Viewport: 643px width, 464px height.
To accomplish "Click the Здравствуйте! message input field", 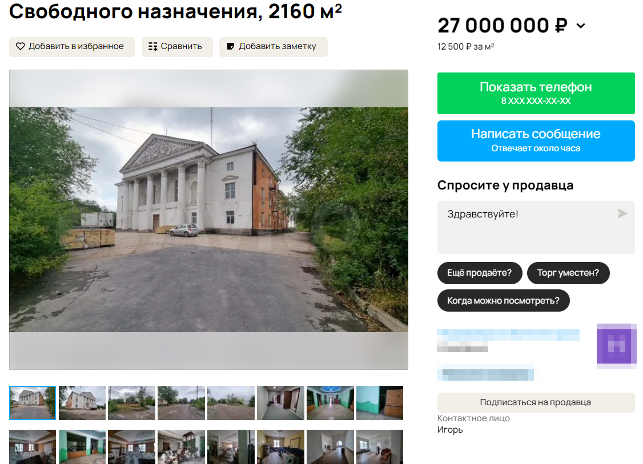I will (536, 228).
